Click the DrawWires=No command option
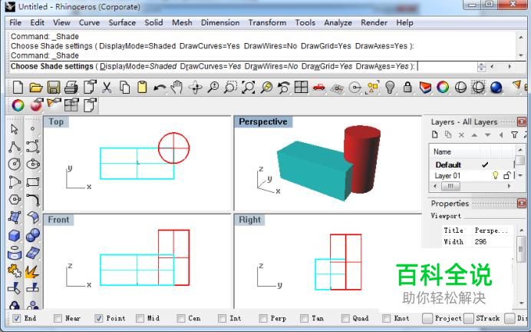This screenshot has height=332, width=531. (x=271, y=66)
